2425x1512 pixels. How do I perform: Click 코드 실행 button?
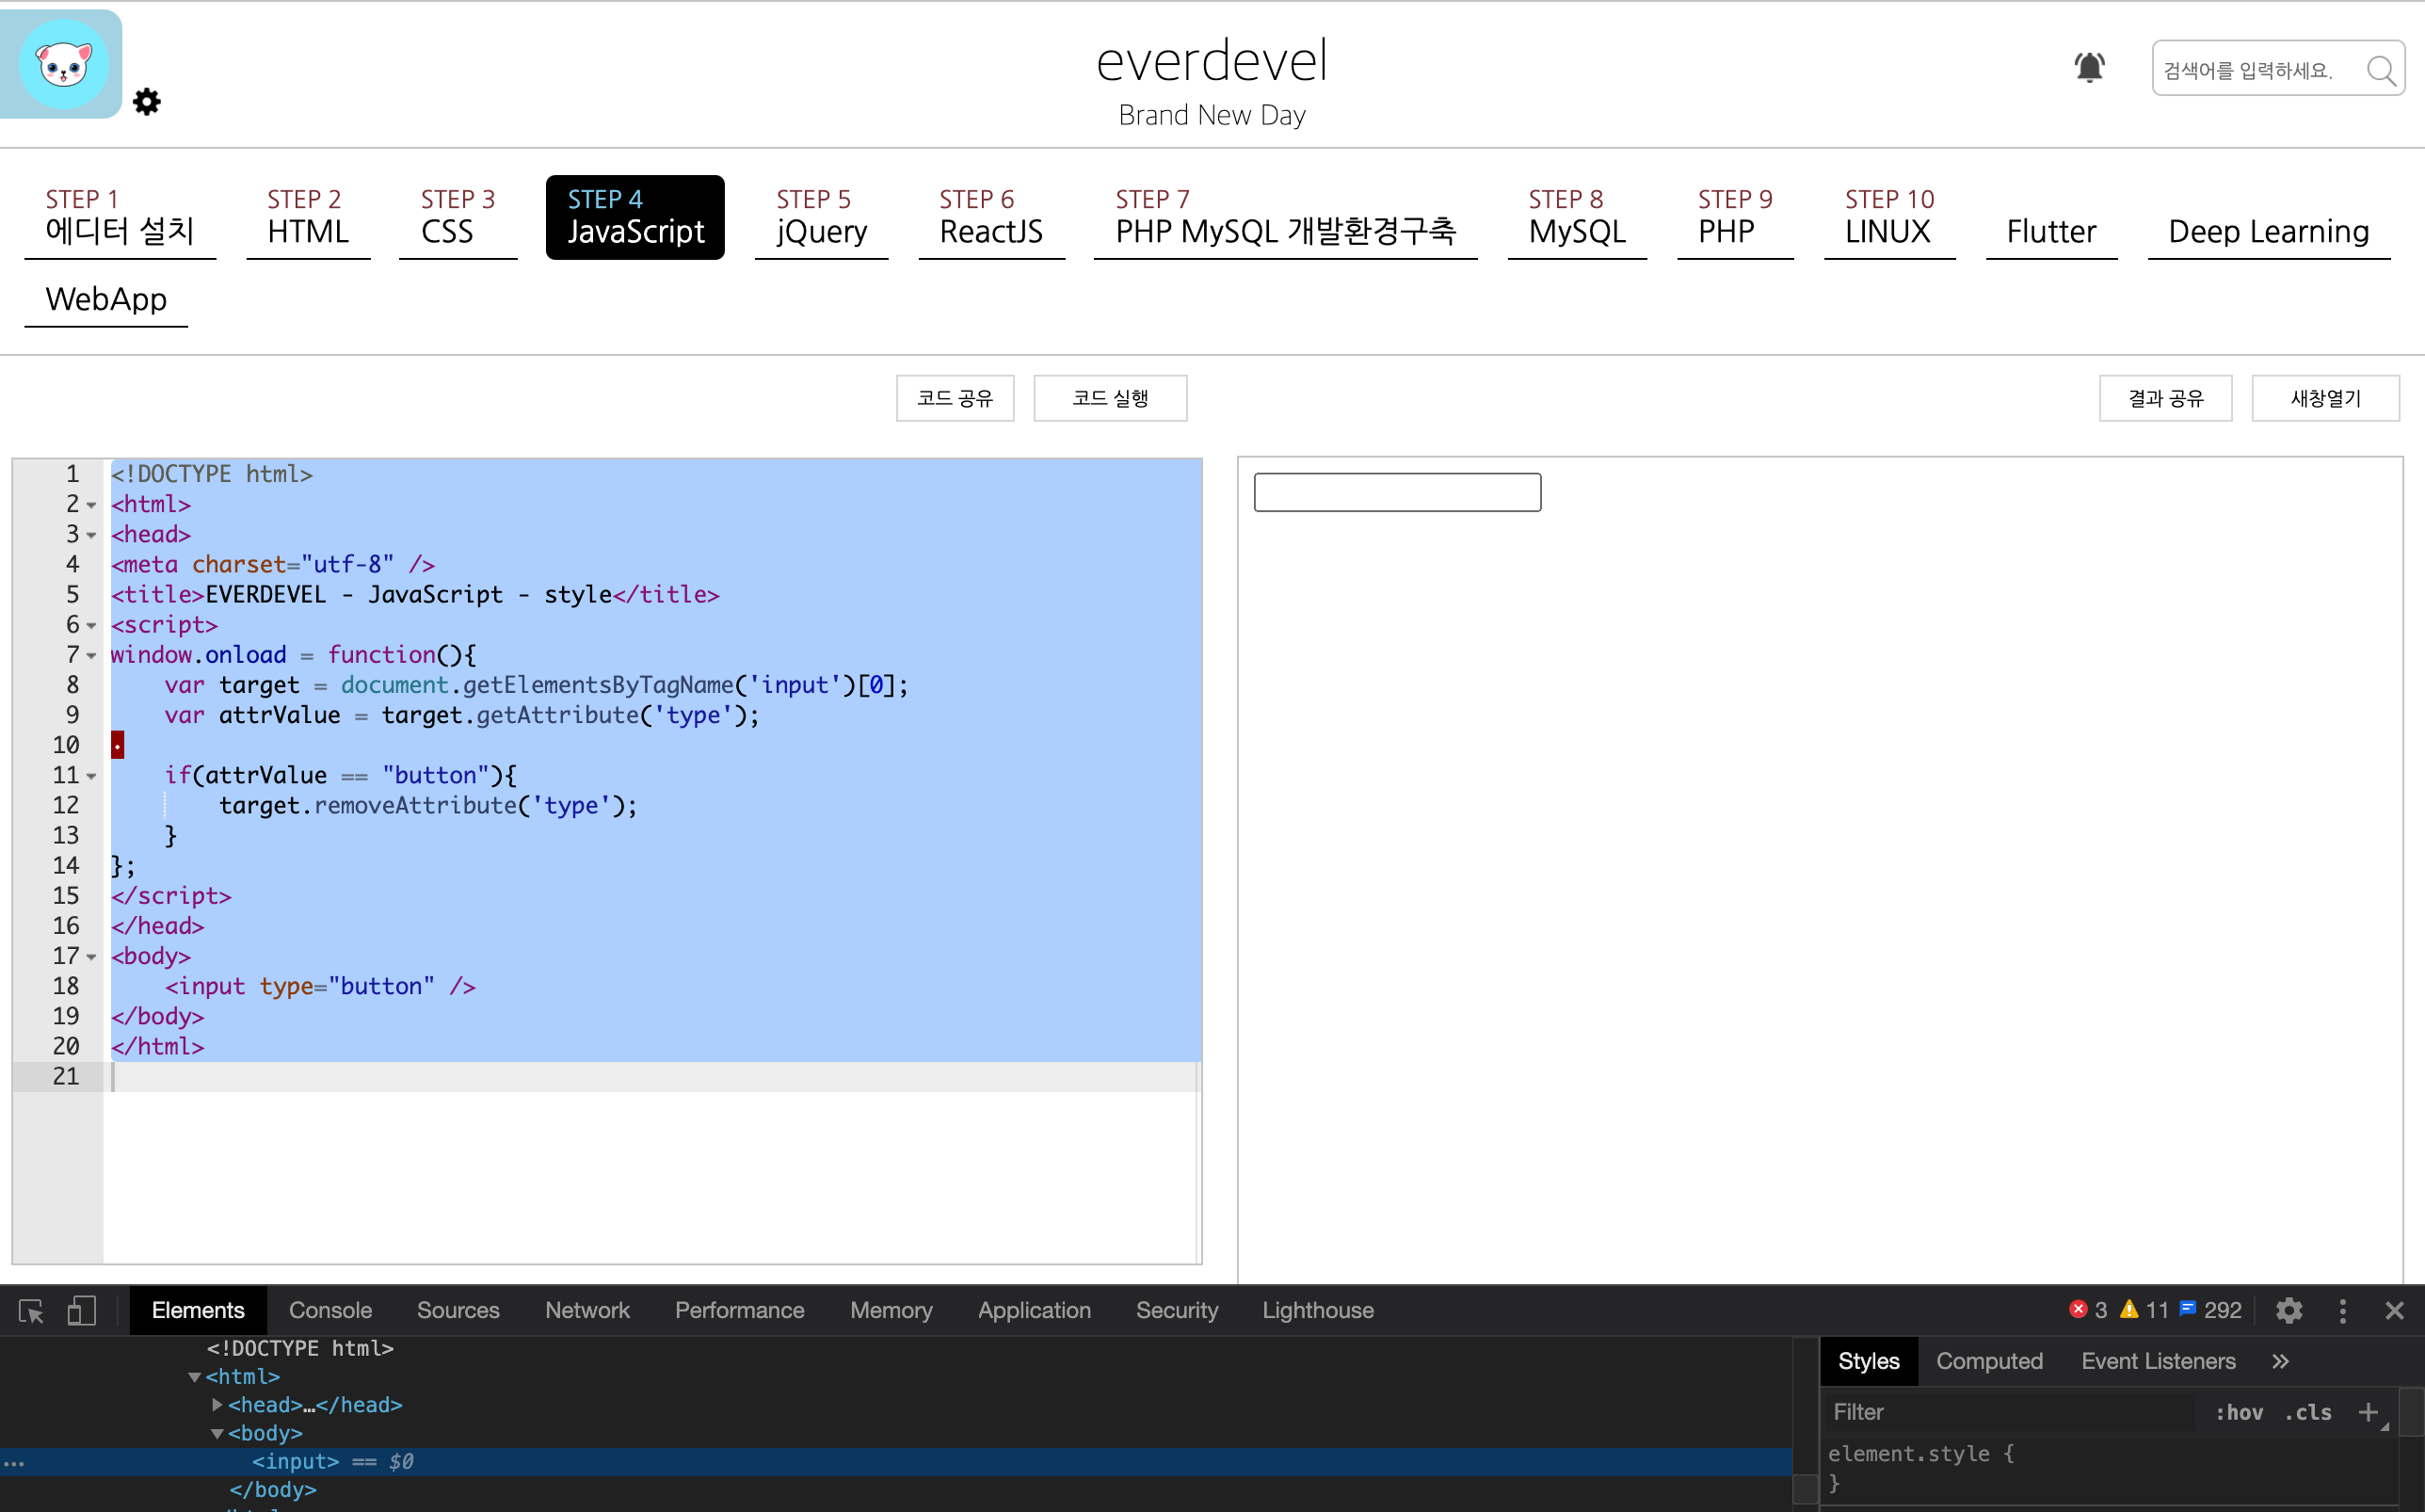click(x=1111, y=398)
